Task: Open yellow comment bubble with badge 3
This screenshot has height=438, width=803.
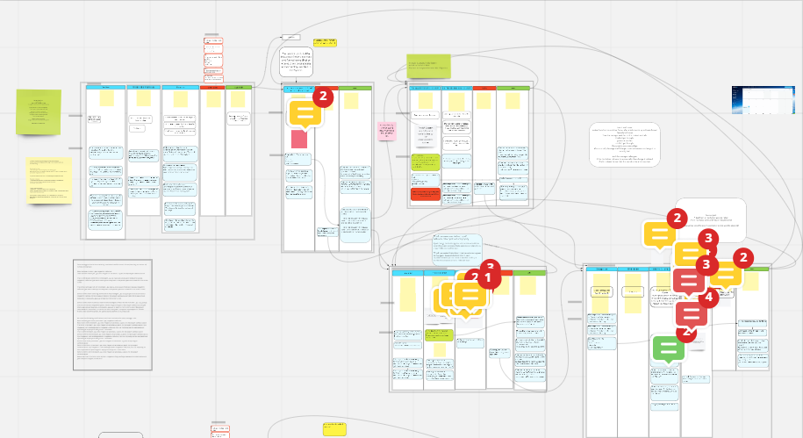Action: pyautogui.click(x=691, y=254)
